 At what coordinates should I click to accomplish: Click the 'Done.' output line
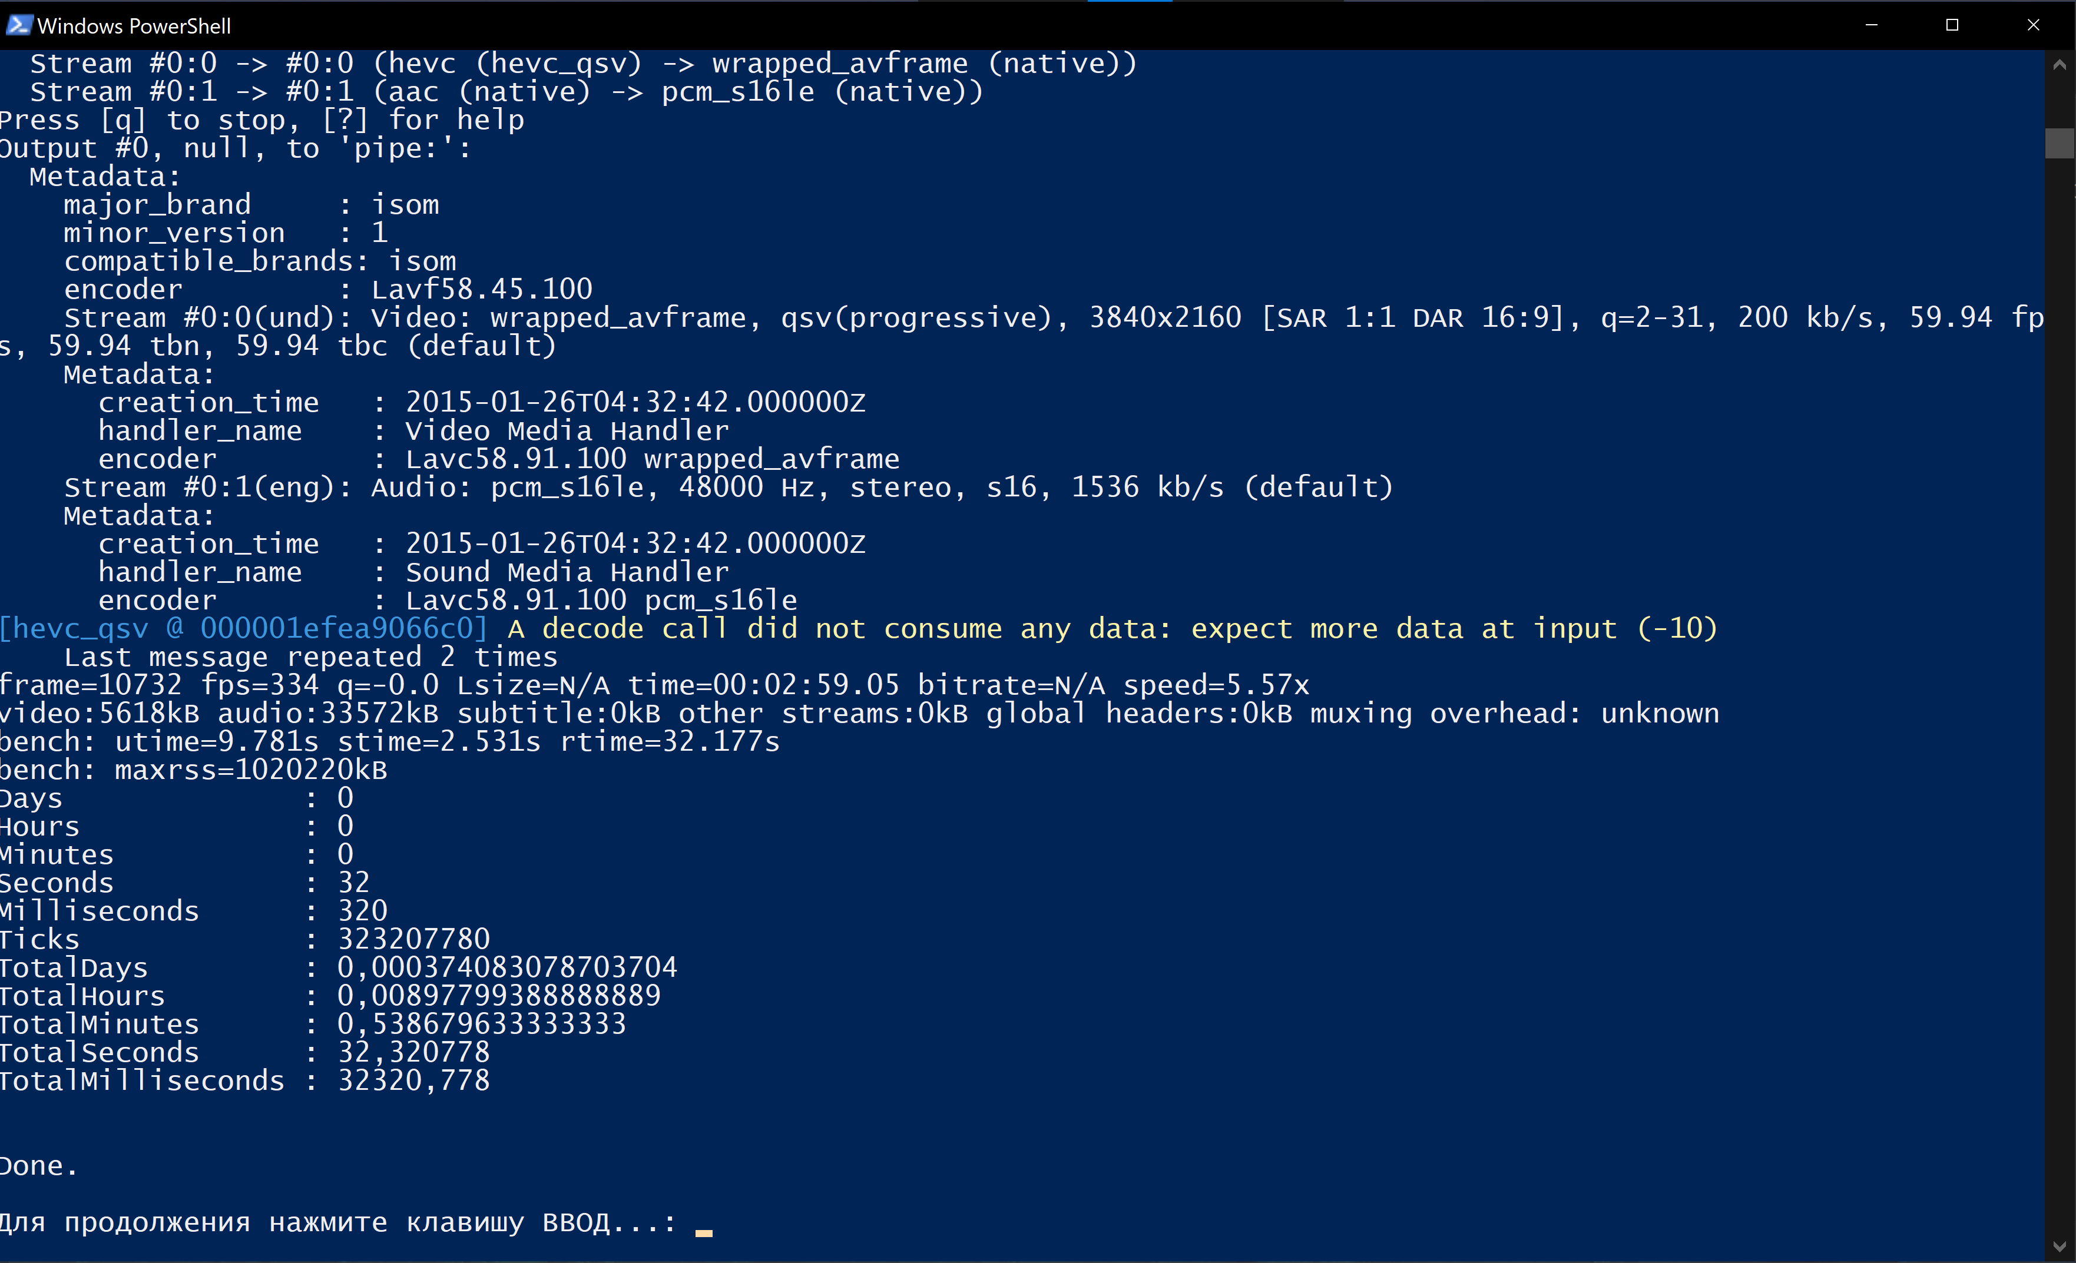[39, 1166]
